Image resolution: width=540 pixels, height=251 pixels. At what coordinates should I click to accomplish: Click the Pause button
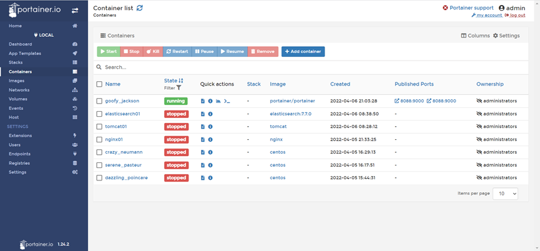point(204,52)
